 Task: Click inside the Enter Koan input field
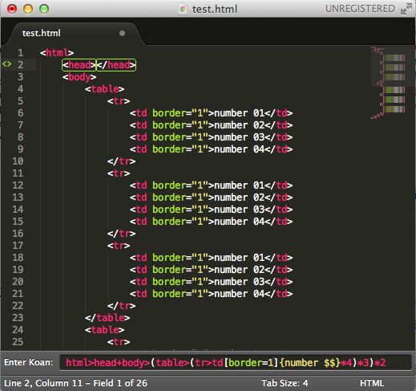[x=236, y=363]
